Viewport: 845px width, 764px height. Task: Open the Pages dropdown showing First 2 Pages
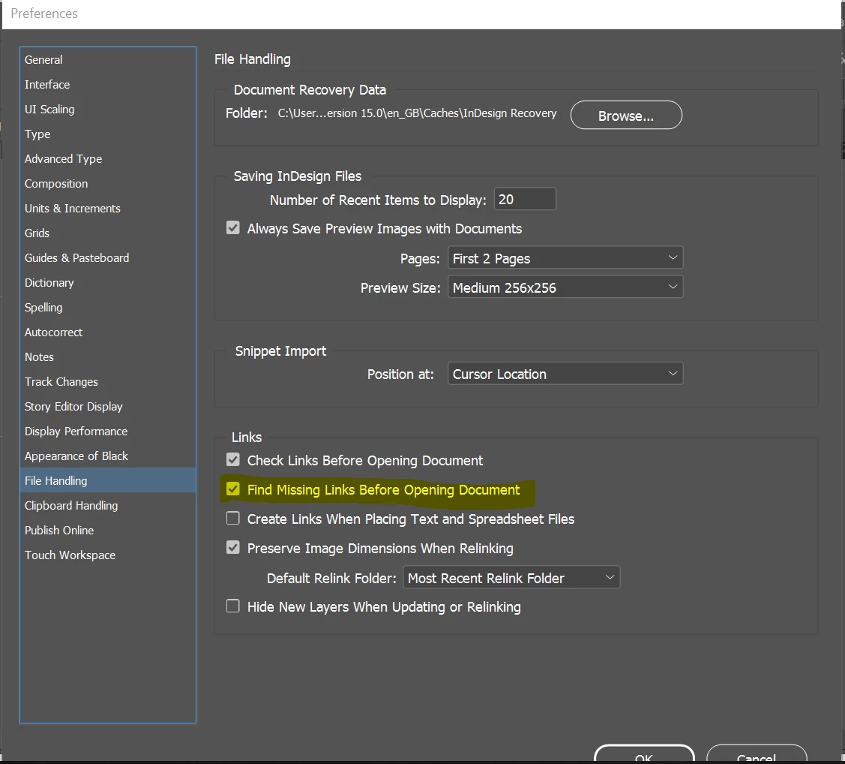point(565,258)
